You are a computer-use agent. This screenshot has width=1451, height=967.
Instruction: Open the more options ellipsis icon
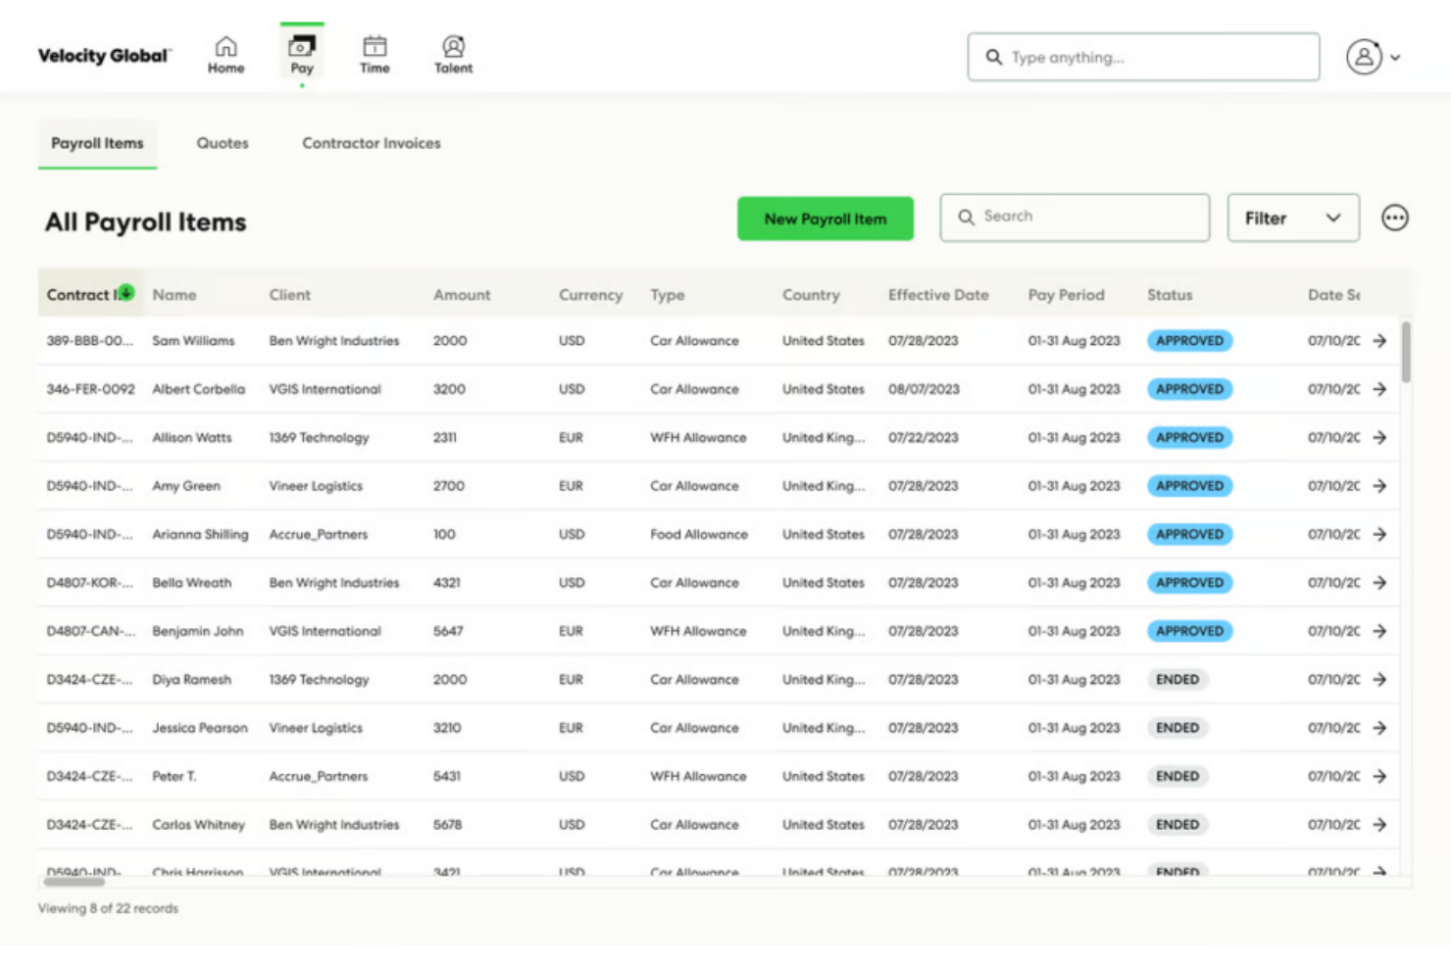[x=1394, y=218]
